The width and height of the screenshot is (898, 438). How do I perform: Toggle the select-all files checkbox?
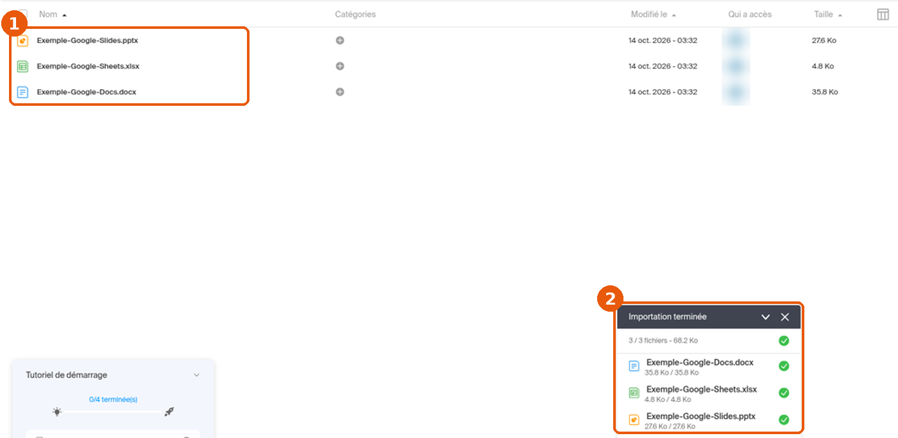coord(22,14)
